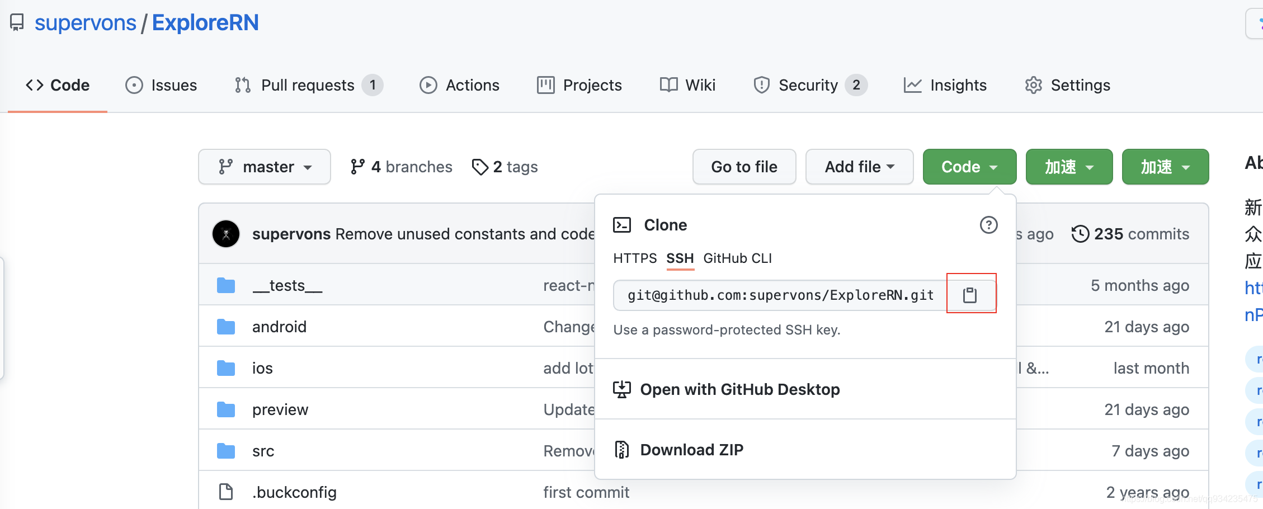This screenshot has width=1263, height=509.
Task: Open the preview folder icon
Action: pyautogui.click(x=226, y=409)
